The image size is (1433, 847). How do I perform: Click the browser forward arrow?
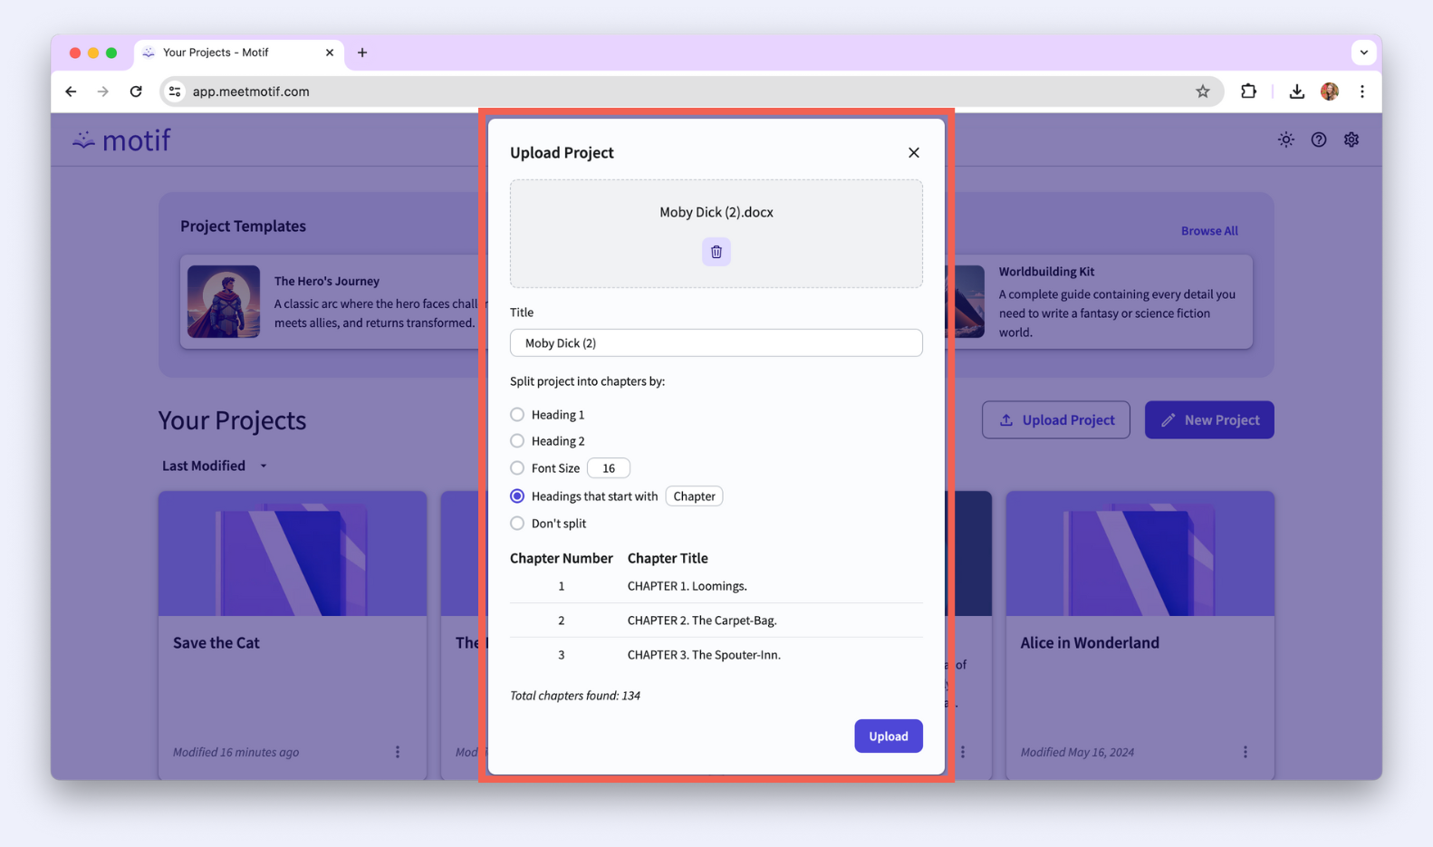(103, 91)
